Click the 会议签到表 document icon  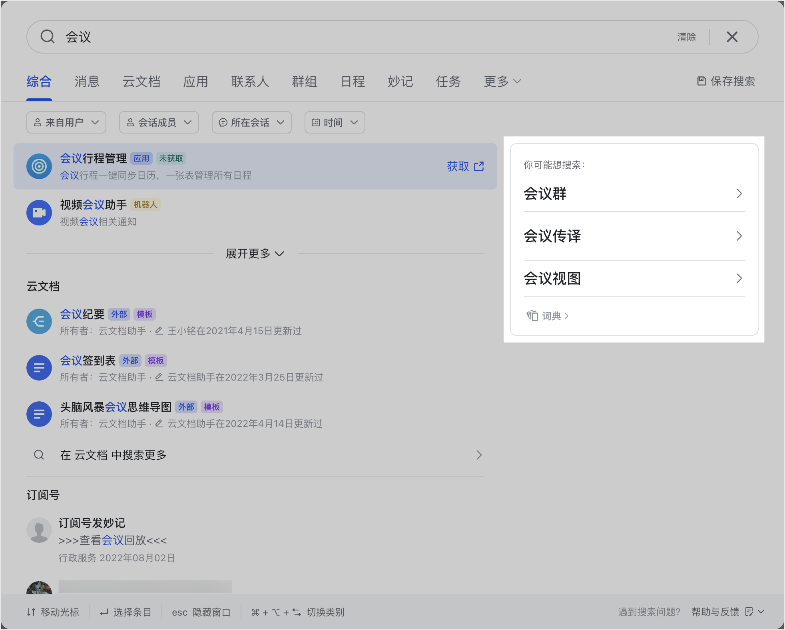point(39,368)
